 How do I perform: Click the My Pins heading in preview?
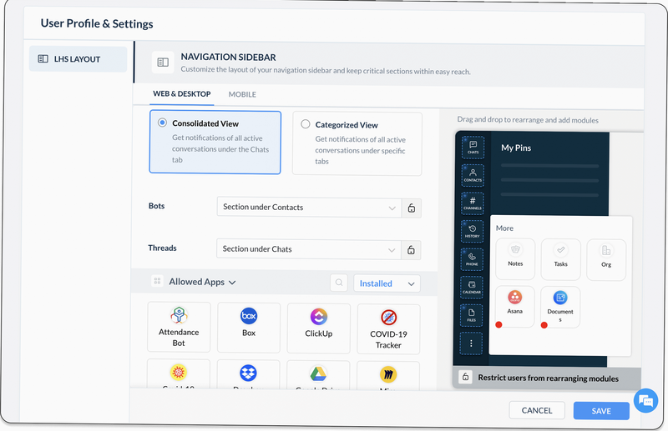pyautogui.click(x=516, y=148)
